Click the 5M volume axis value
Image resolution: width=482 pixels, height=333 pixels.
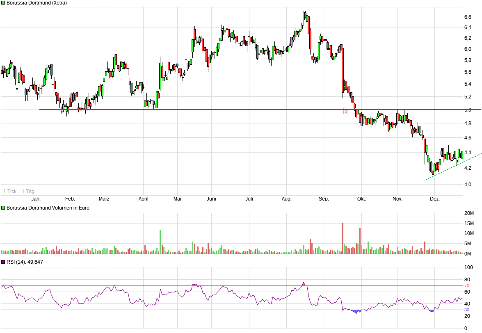(x=468, y=244)
